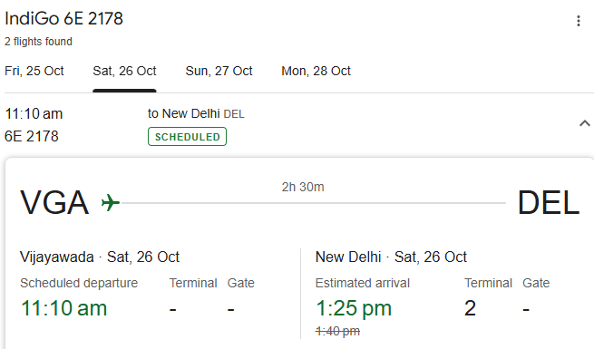Click the IndiGo 6E 2178 heading
This screenshot has height=349, width=594.
[x=63, y=18]
